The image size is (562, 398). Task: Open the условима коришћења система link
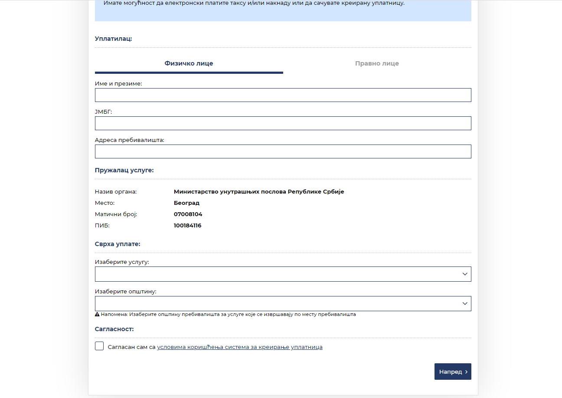[239, 347]
